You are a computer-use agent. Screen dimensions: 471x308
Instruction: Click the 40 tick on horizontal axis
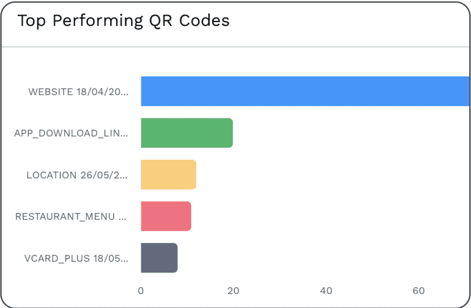[x=326, y=291]
